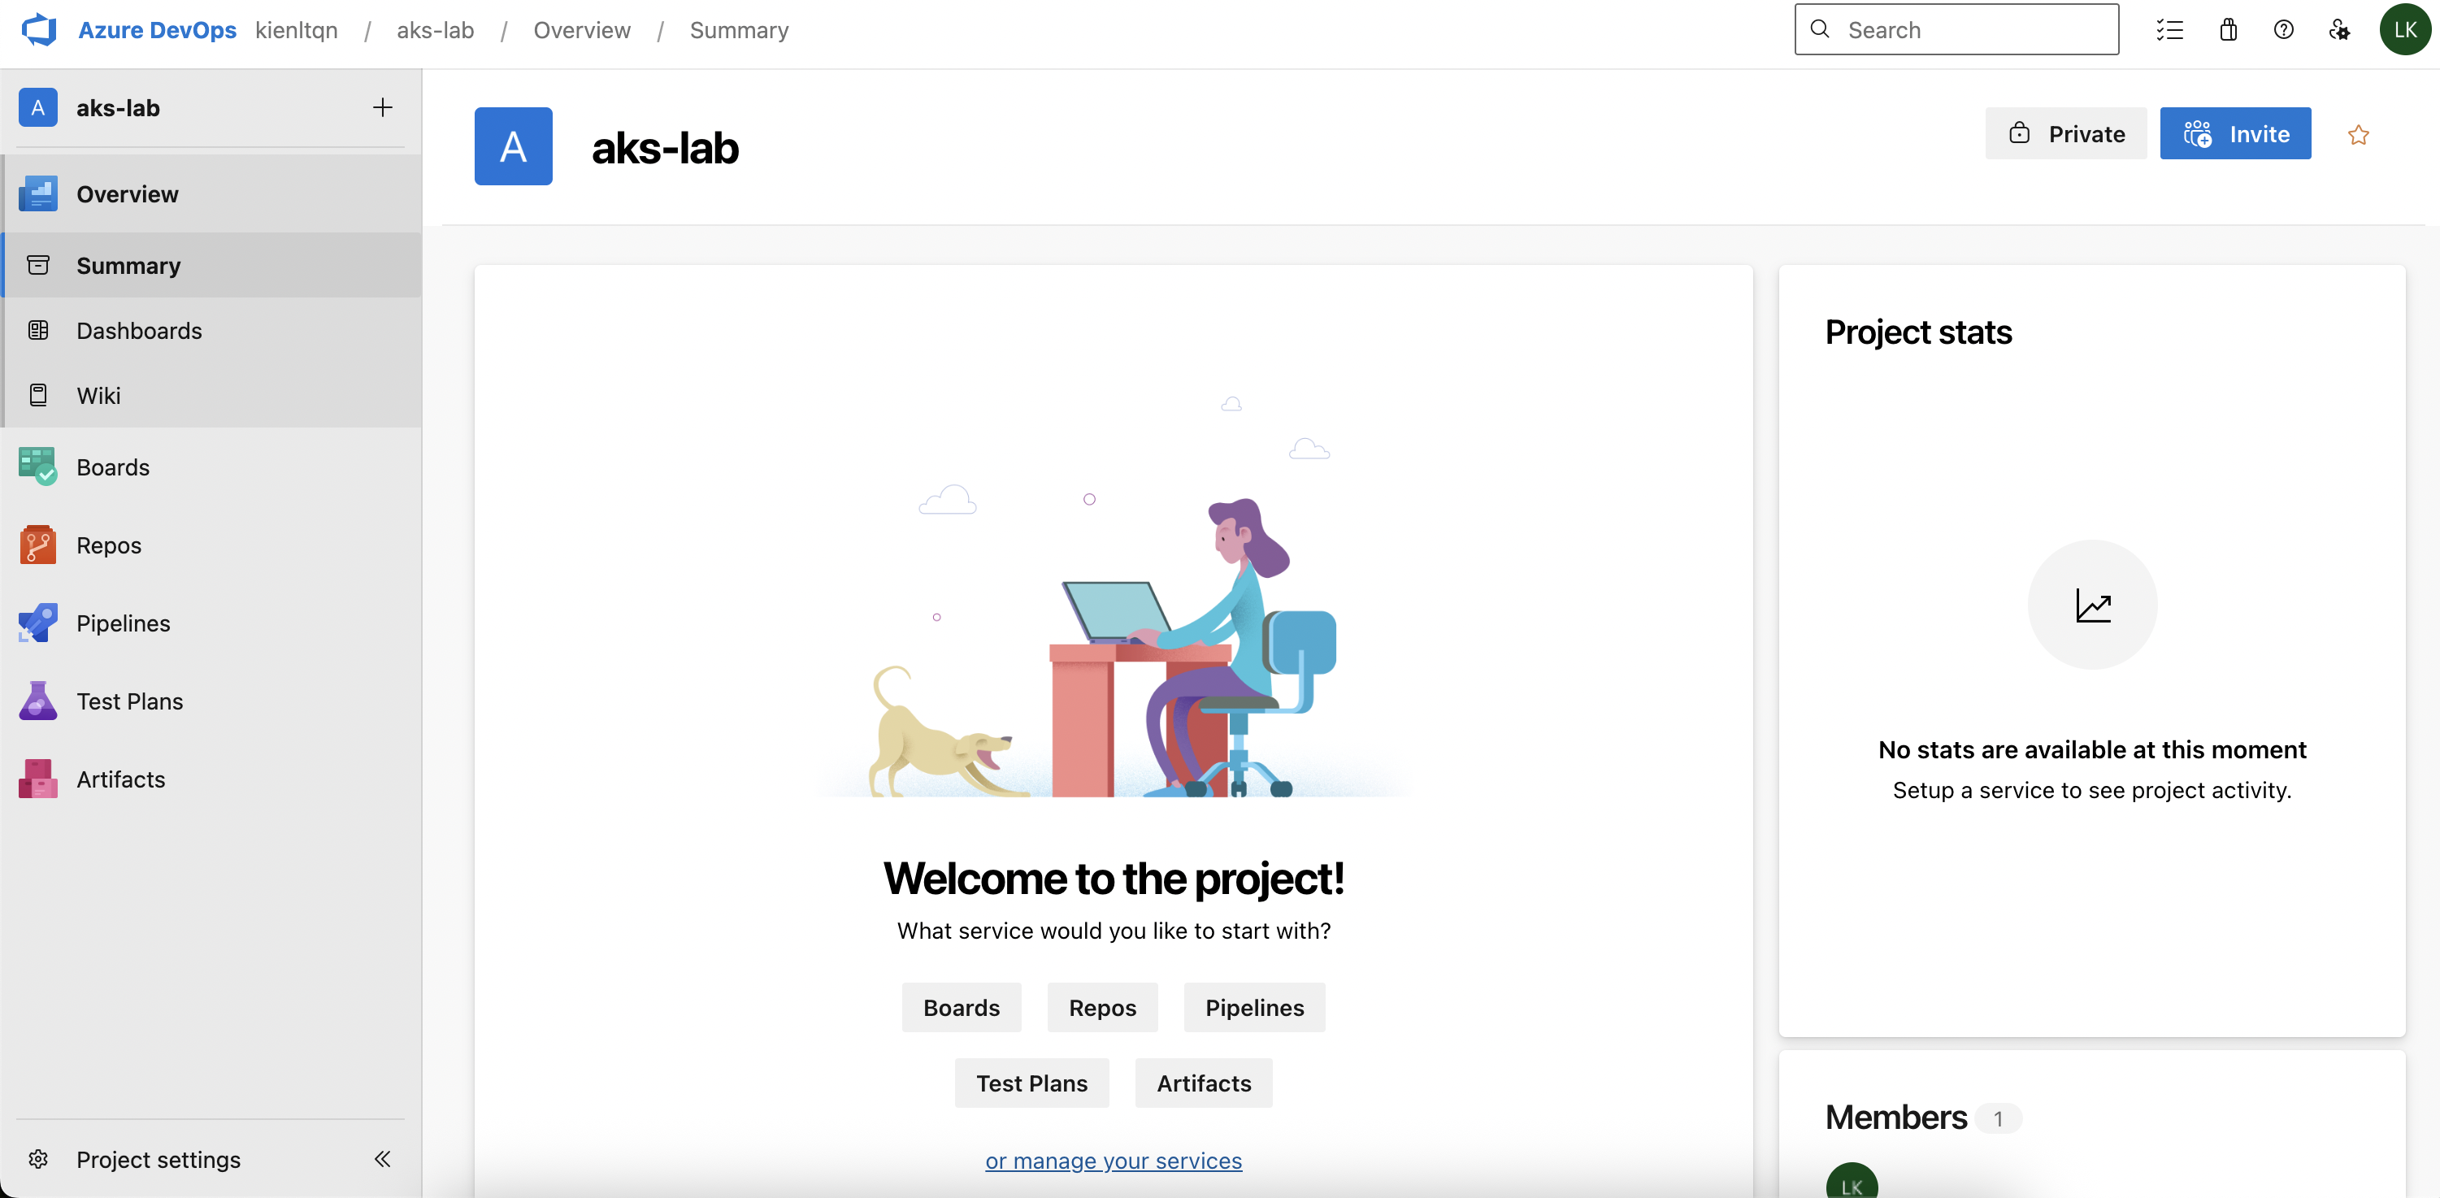Click the Pipelines icon in sidebar
Screen dimensions: 2440x1198
pos(38,623)
